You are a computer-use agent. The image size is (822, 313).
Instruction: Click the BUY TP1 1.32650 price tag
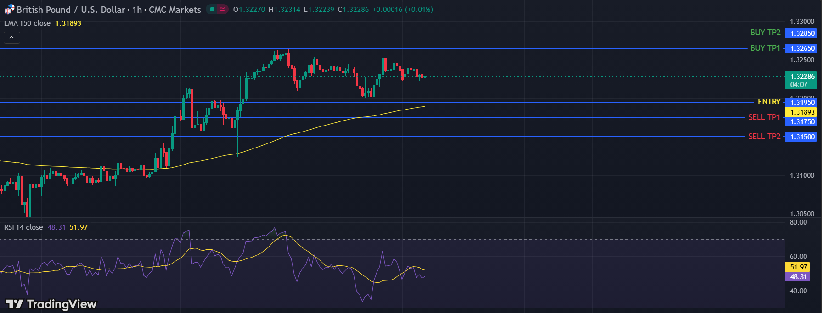[802, 48]
